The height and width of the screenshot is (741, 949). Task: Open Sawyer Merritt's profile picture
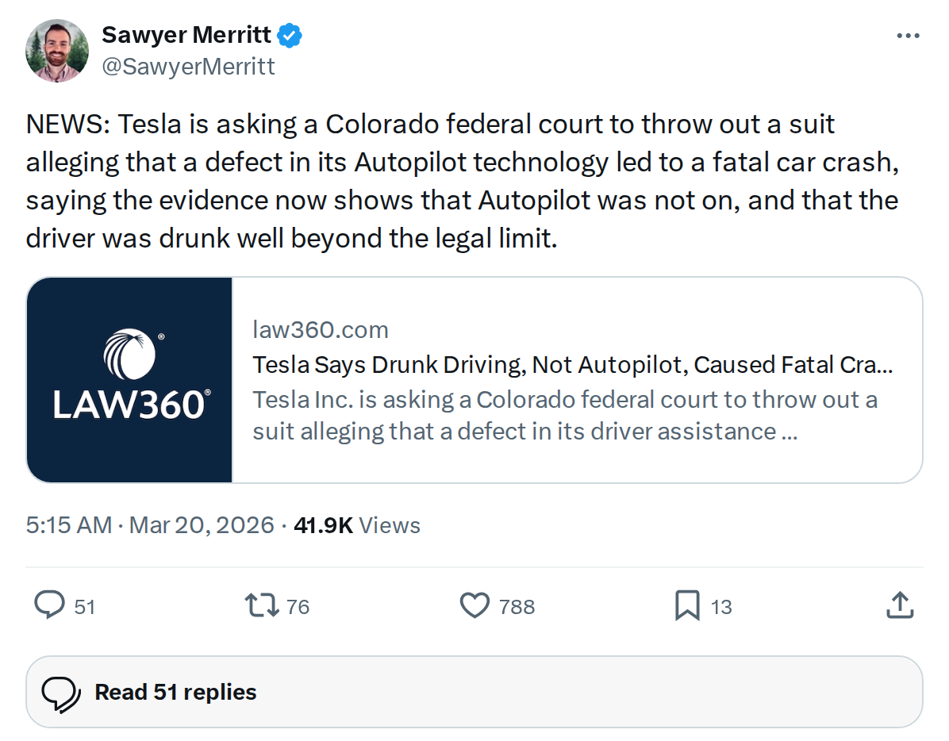point(56,50)
